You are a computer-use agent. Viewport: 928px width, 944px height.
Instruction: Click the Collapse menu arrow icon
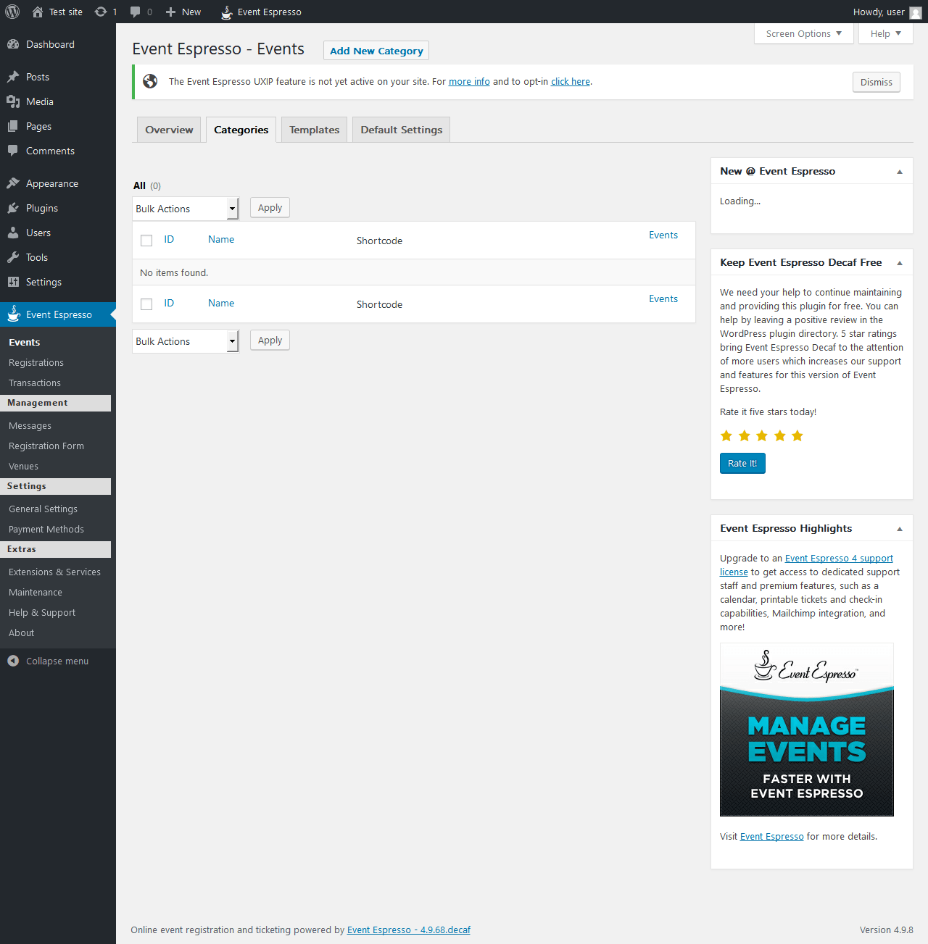[x=13, y=661]
